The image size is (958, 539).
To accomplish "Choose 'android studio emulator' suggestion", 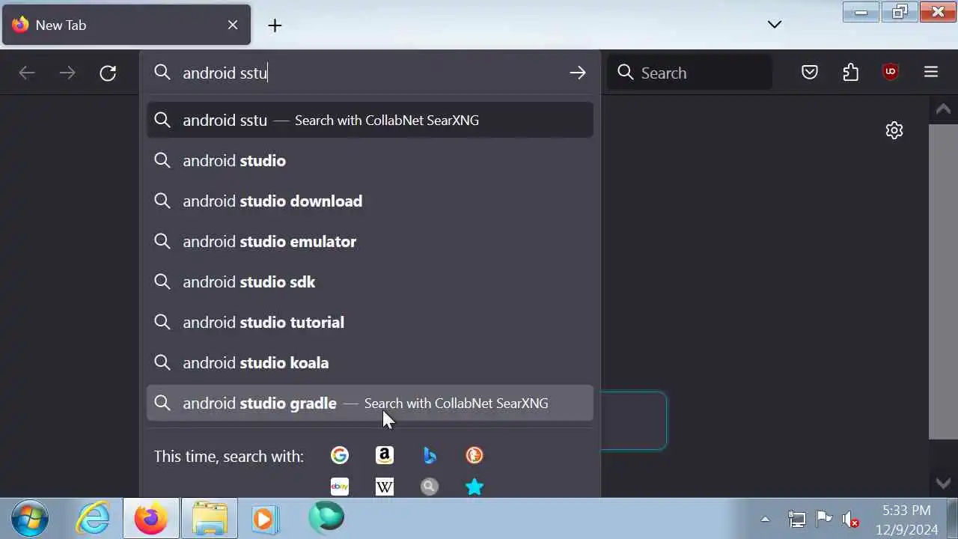I will tap(370, 241).
